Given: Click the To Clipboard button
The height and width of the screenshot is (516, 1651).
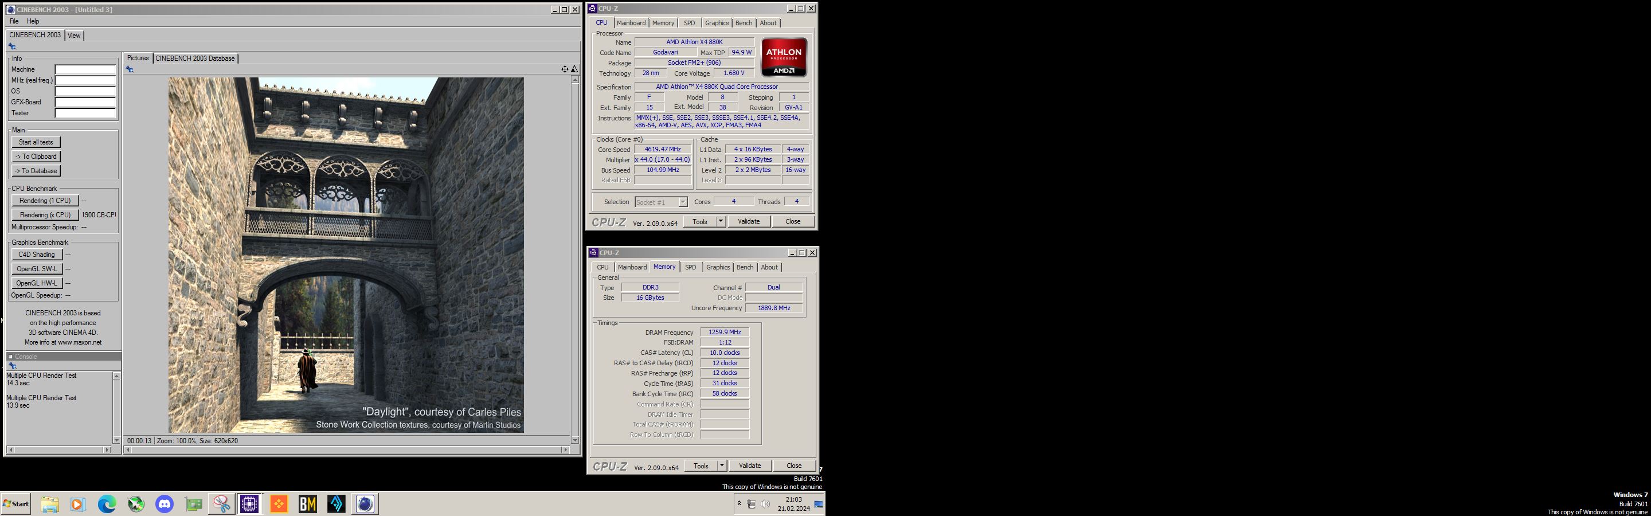Looking at the screenshot, I should click(x=36, y=157).
